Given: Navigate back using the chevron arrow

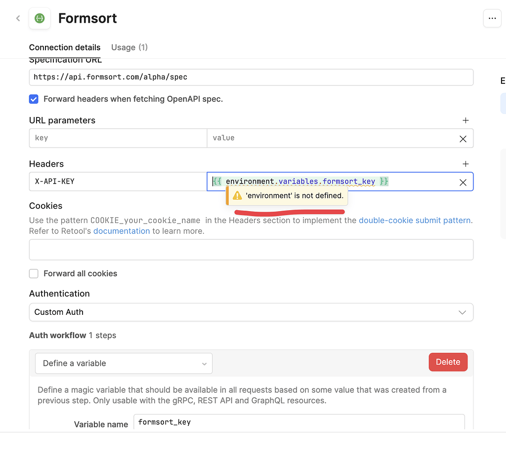Looking at the screenshot, I should pyautogui.click(x=18, y=18).
